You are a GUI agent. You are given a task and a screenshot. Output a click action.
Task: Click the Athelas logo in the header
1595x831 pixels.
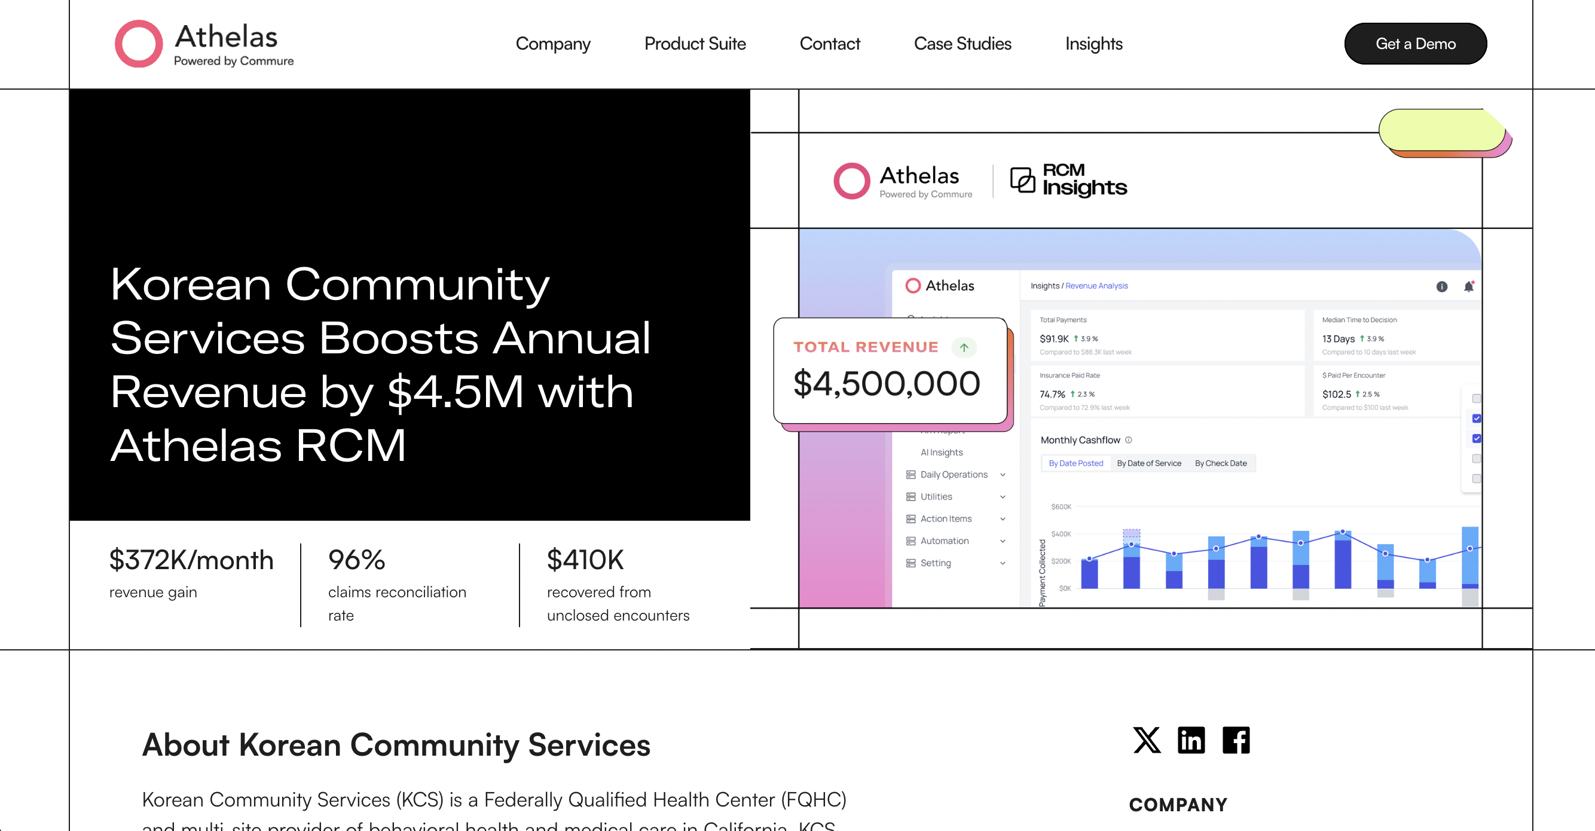coord(204,44)
